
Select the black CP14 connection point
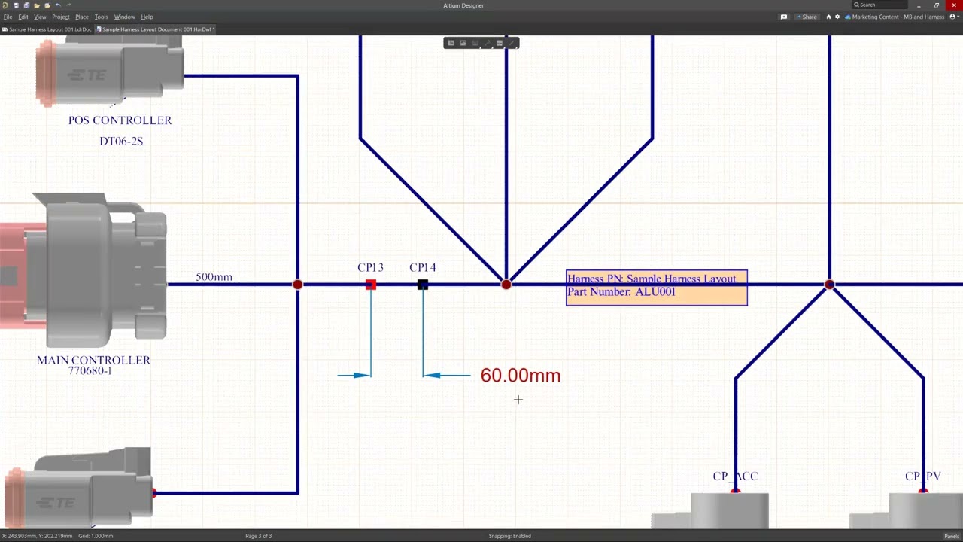(x=423, y=285)
